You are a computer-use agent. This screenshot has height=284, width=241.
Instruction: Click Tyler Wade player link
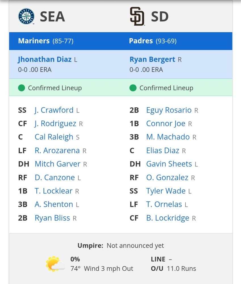point(166,191)
